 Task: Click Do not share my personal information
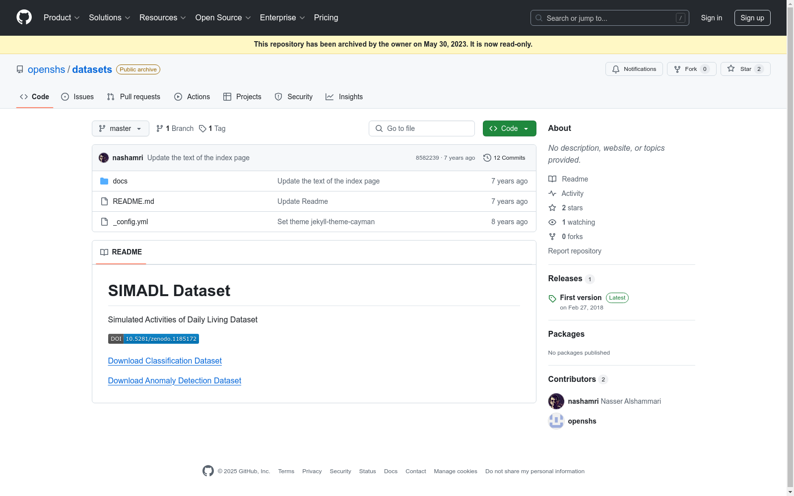point(535,471)
